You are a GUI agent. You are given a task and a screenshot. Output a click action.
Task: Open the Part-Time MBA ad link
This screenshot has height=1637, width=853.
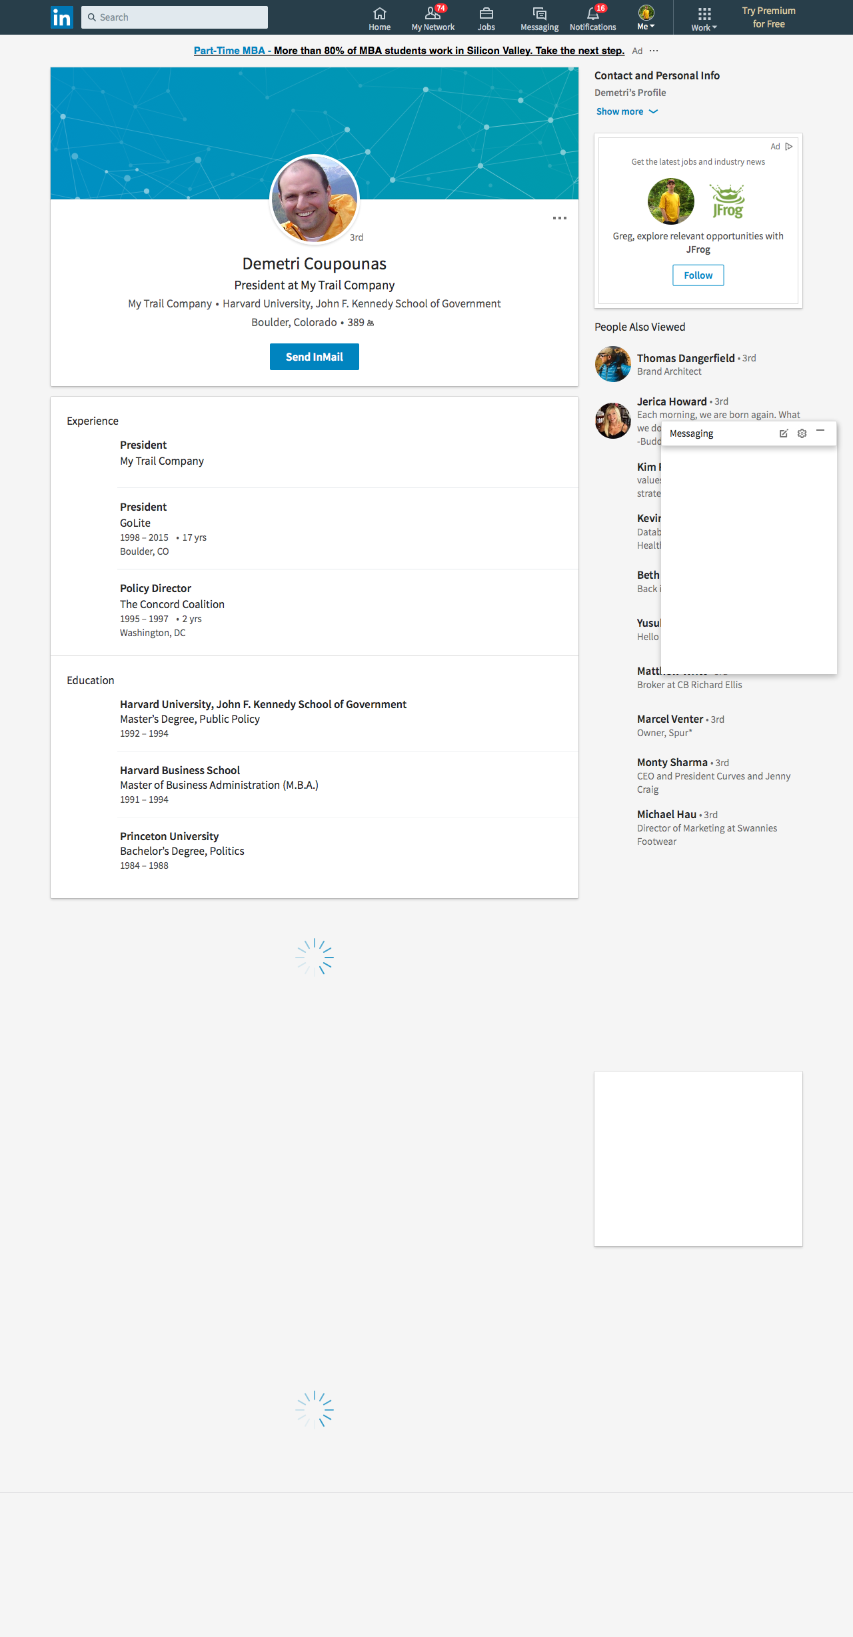coord(409,51)
